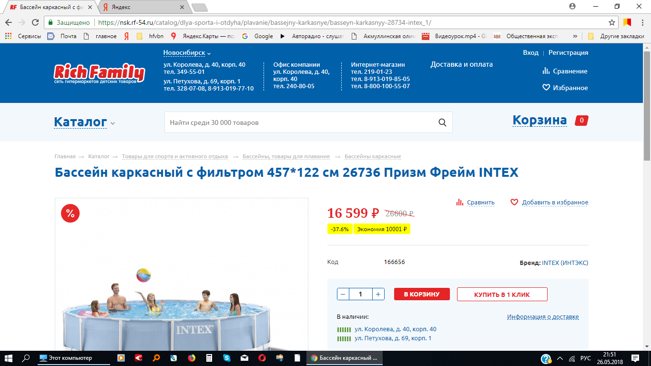The height and width of the screenshot is (366, 651).
Task: Click the red cart counter badge
Action: [x=581, y=121]
